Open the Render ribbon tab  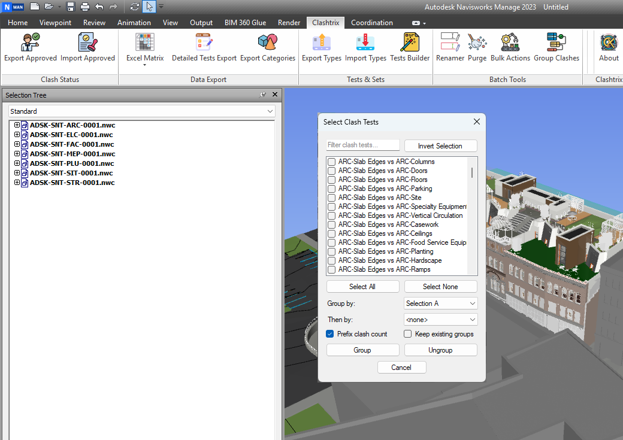click(x=289, y=23)
